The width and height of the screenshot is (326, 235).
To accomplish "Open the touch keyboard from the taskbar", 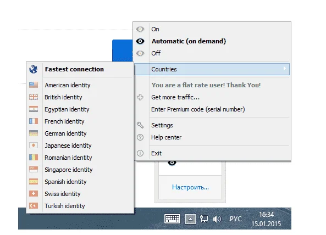I will (172, 219).
